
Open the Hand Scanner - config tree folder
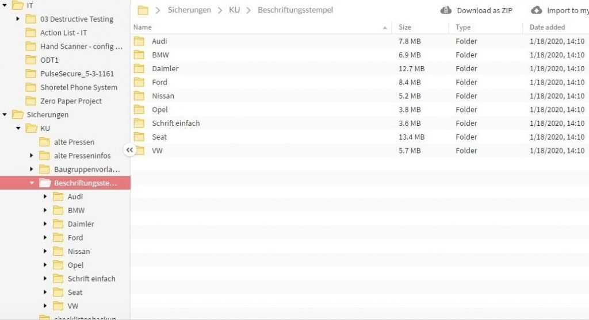click(x=82, y=46)
